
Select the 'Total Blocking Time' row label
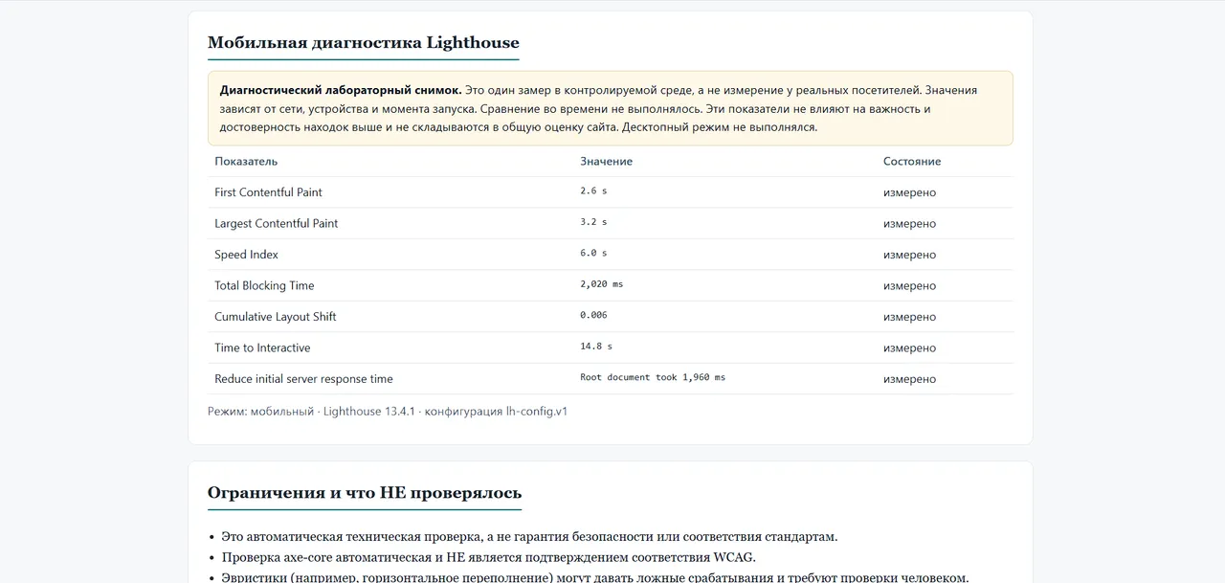(264, 285)
